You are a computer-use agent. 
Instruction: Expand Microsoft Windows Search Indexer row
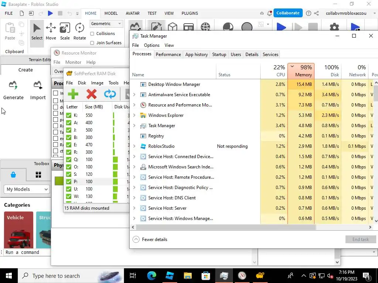(134, 167)
